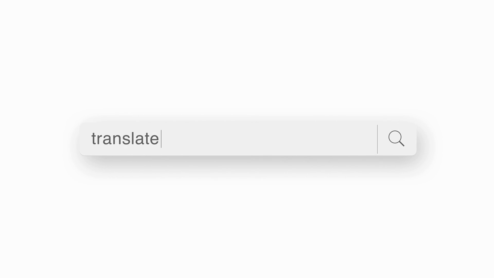Click the middle of the search text box
The image size is (494, 278).
[228, 139]
